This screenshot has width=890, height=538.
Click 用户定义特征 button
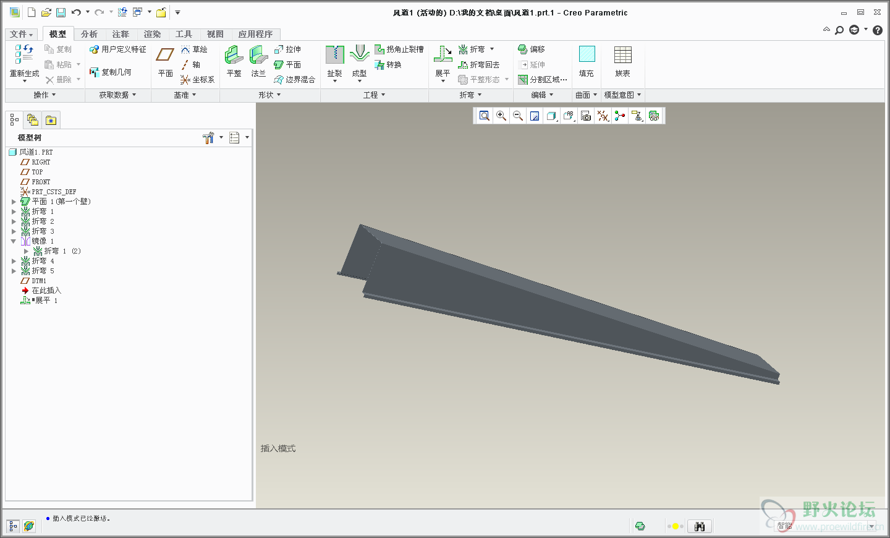click(118, 49)
